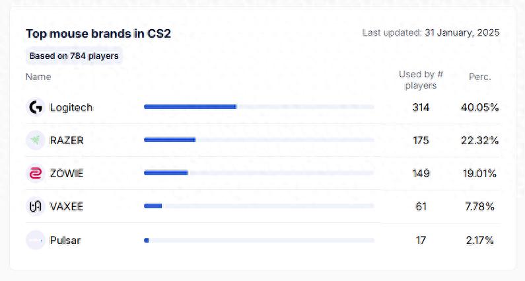Click the ZOWIE brand logo icon
Image resolution: width=525 pixels, height=281 pixels.
[35, 173]
